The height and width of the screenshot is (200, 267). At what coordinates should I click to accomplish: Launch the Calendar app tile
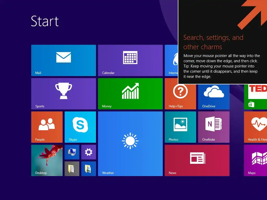(x=130, y=60)
